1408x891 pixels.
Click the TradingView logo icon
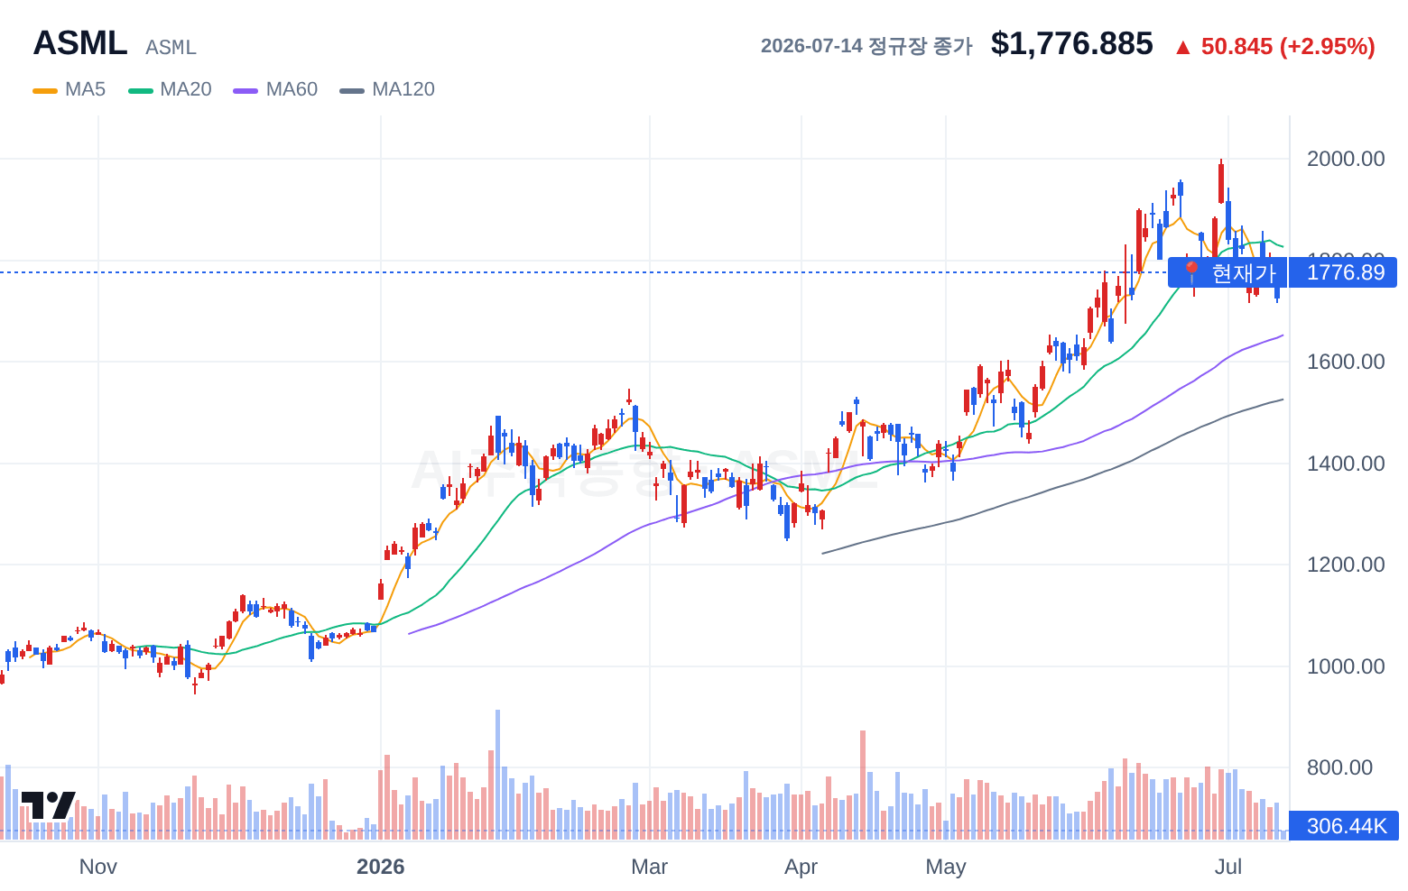pos(48,805)
